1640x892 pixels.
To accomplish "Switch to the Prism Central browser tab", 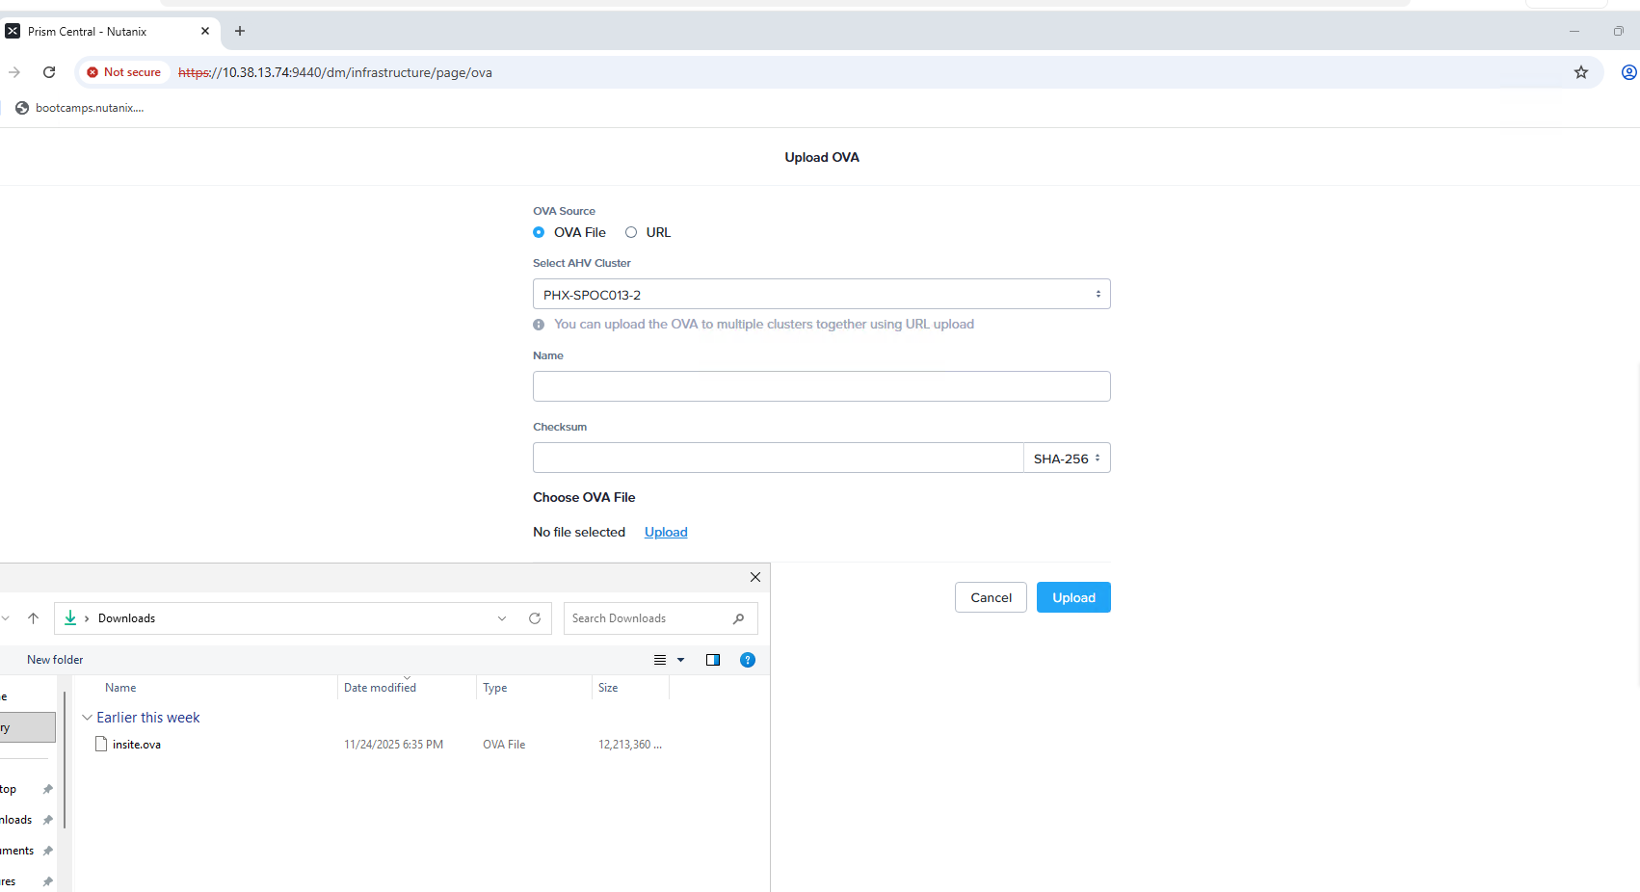I will tap(106, 30).
